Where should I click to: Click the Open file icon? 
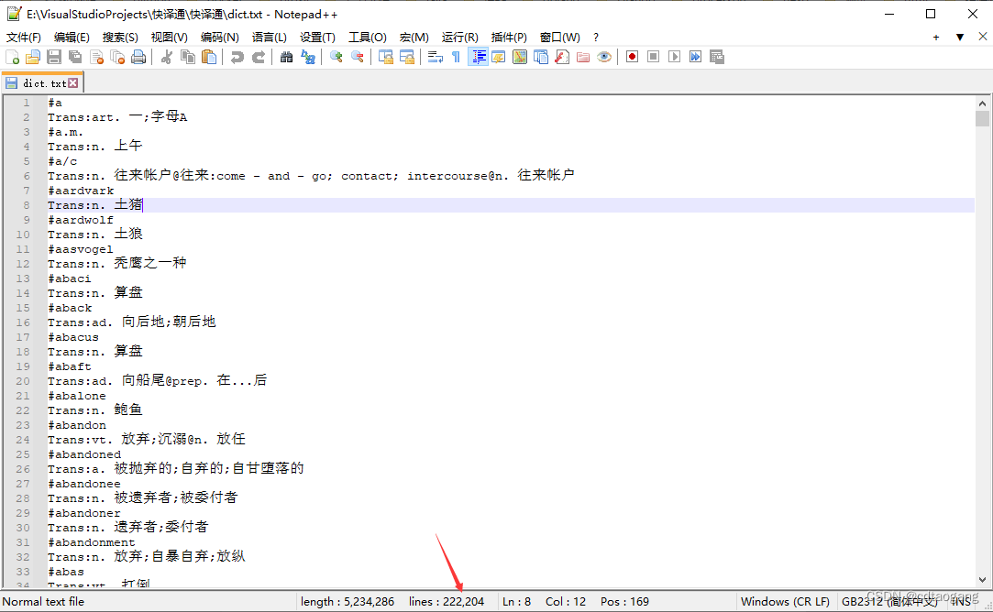click(33, 57)
